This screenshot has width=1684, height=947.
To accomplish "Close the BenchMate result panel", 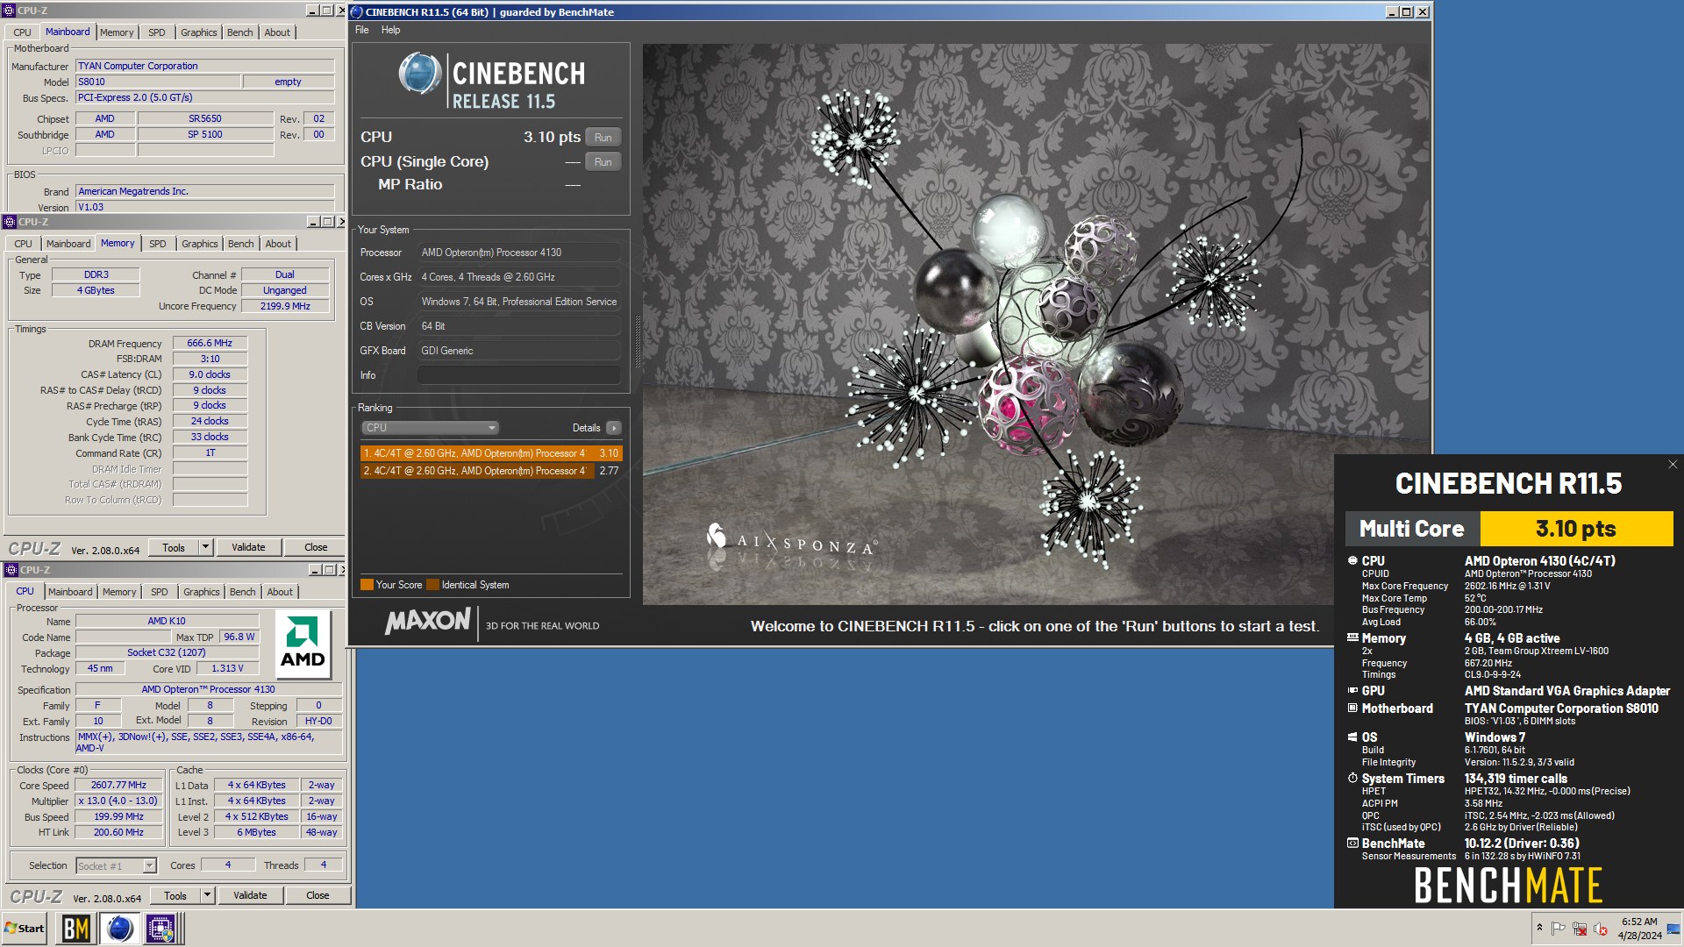I will (1673, 465).
